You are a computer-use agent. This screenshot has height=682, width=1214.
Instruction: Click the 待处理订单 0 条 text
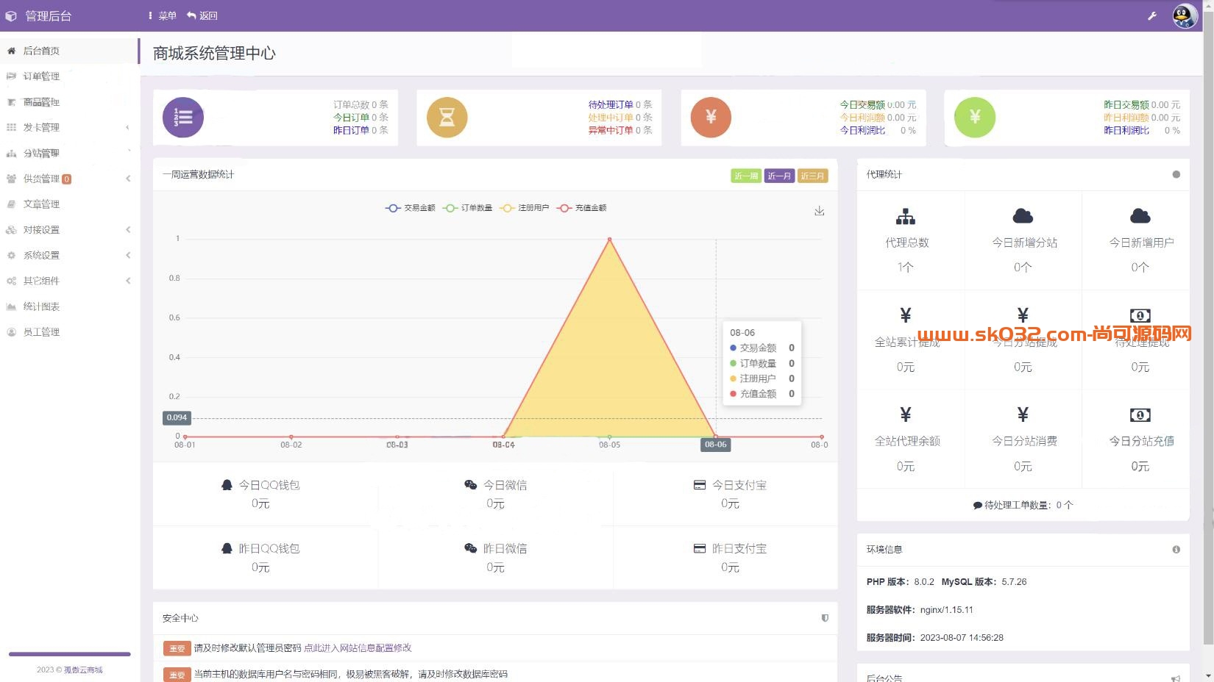pyautogui.click(x=620, y=105)
